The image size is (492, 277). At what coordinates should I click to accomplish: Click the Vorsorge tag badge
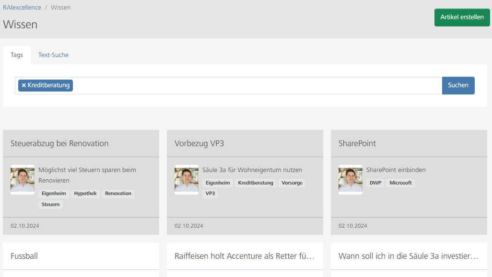pyautogui.click(x=292, y=183)
